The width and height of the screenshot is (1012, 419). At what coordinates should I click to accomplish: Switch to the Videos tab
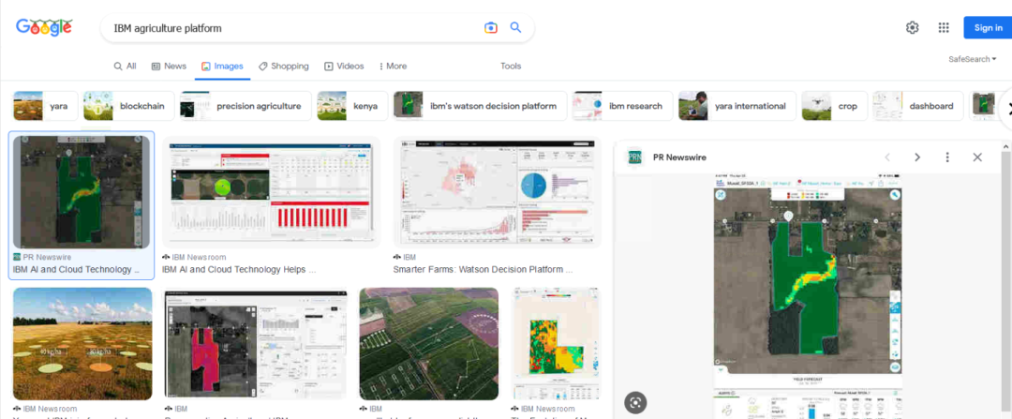(344, 67)
